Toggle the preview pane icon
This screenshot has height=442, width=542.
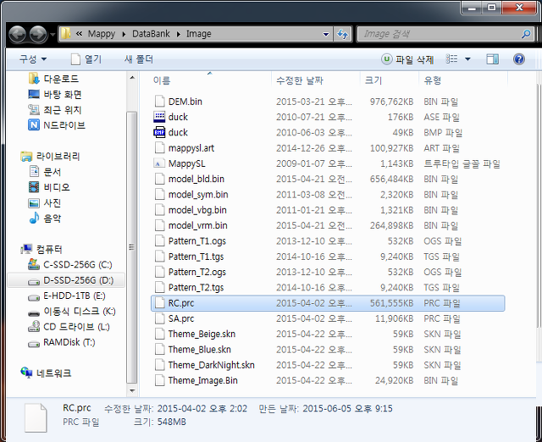click(x=492, y=59)
